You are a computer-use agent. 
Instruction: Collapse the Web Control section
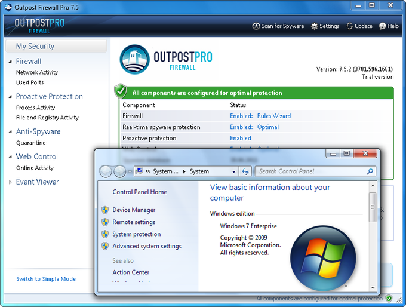(x=10, y=157)
